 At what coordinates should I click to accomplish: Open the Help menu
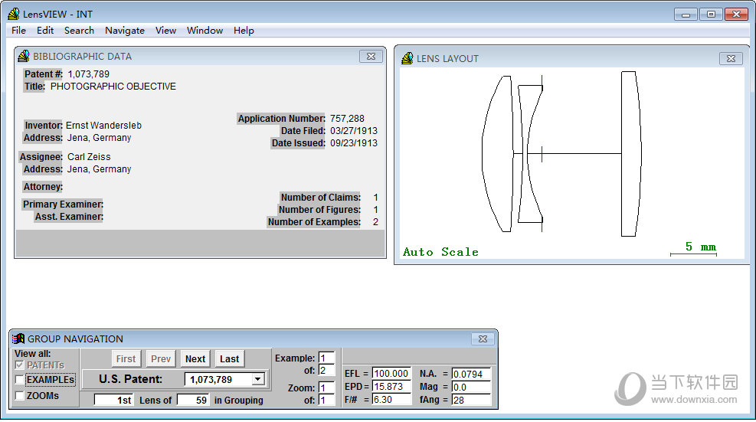tap(244, 31)
